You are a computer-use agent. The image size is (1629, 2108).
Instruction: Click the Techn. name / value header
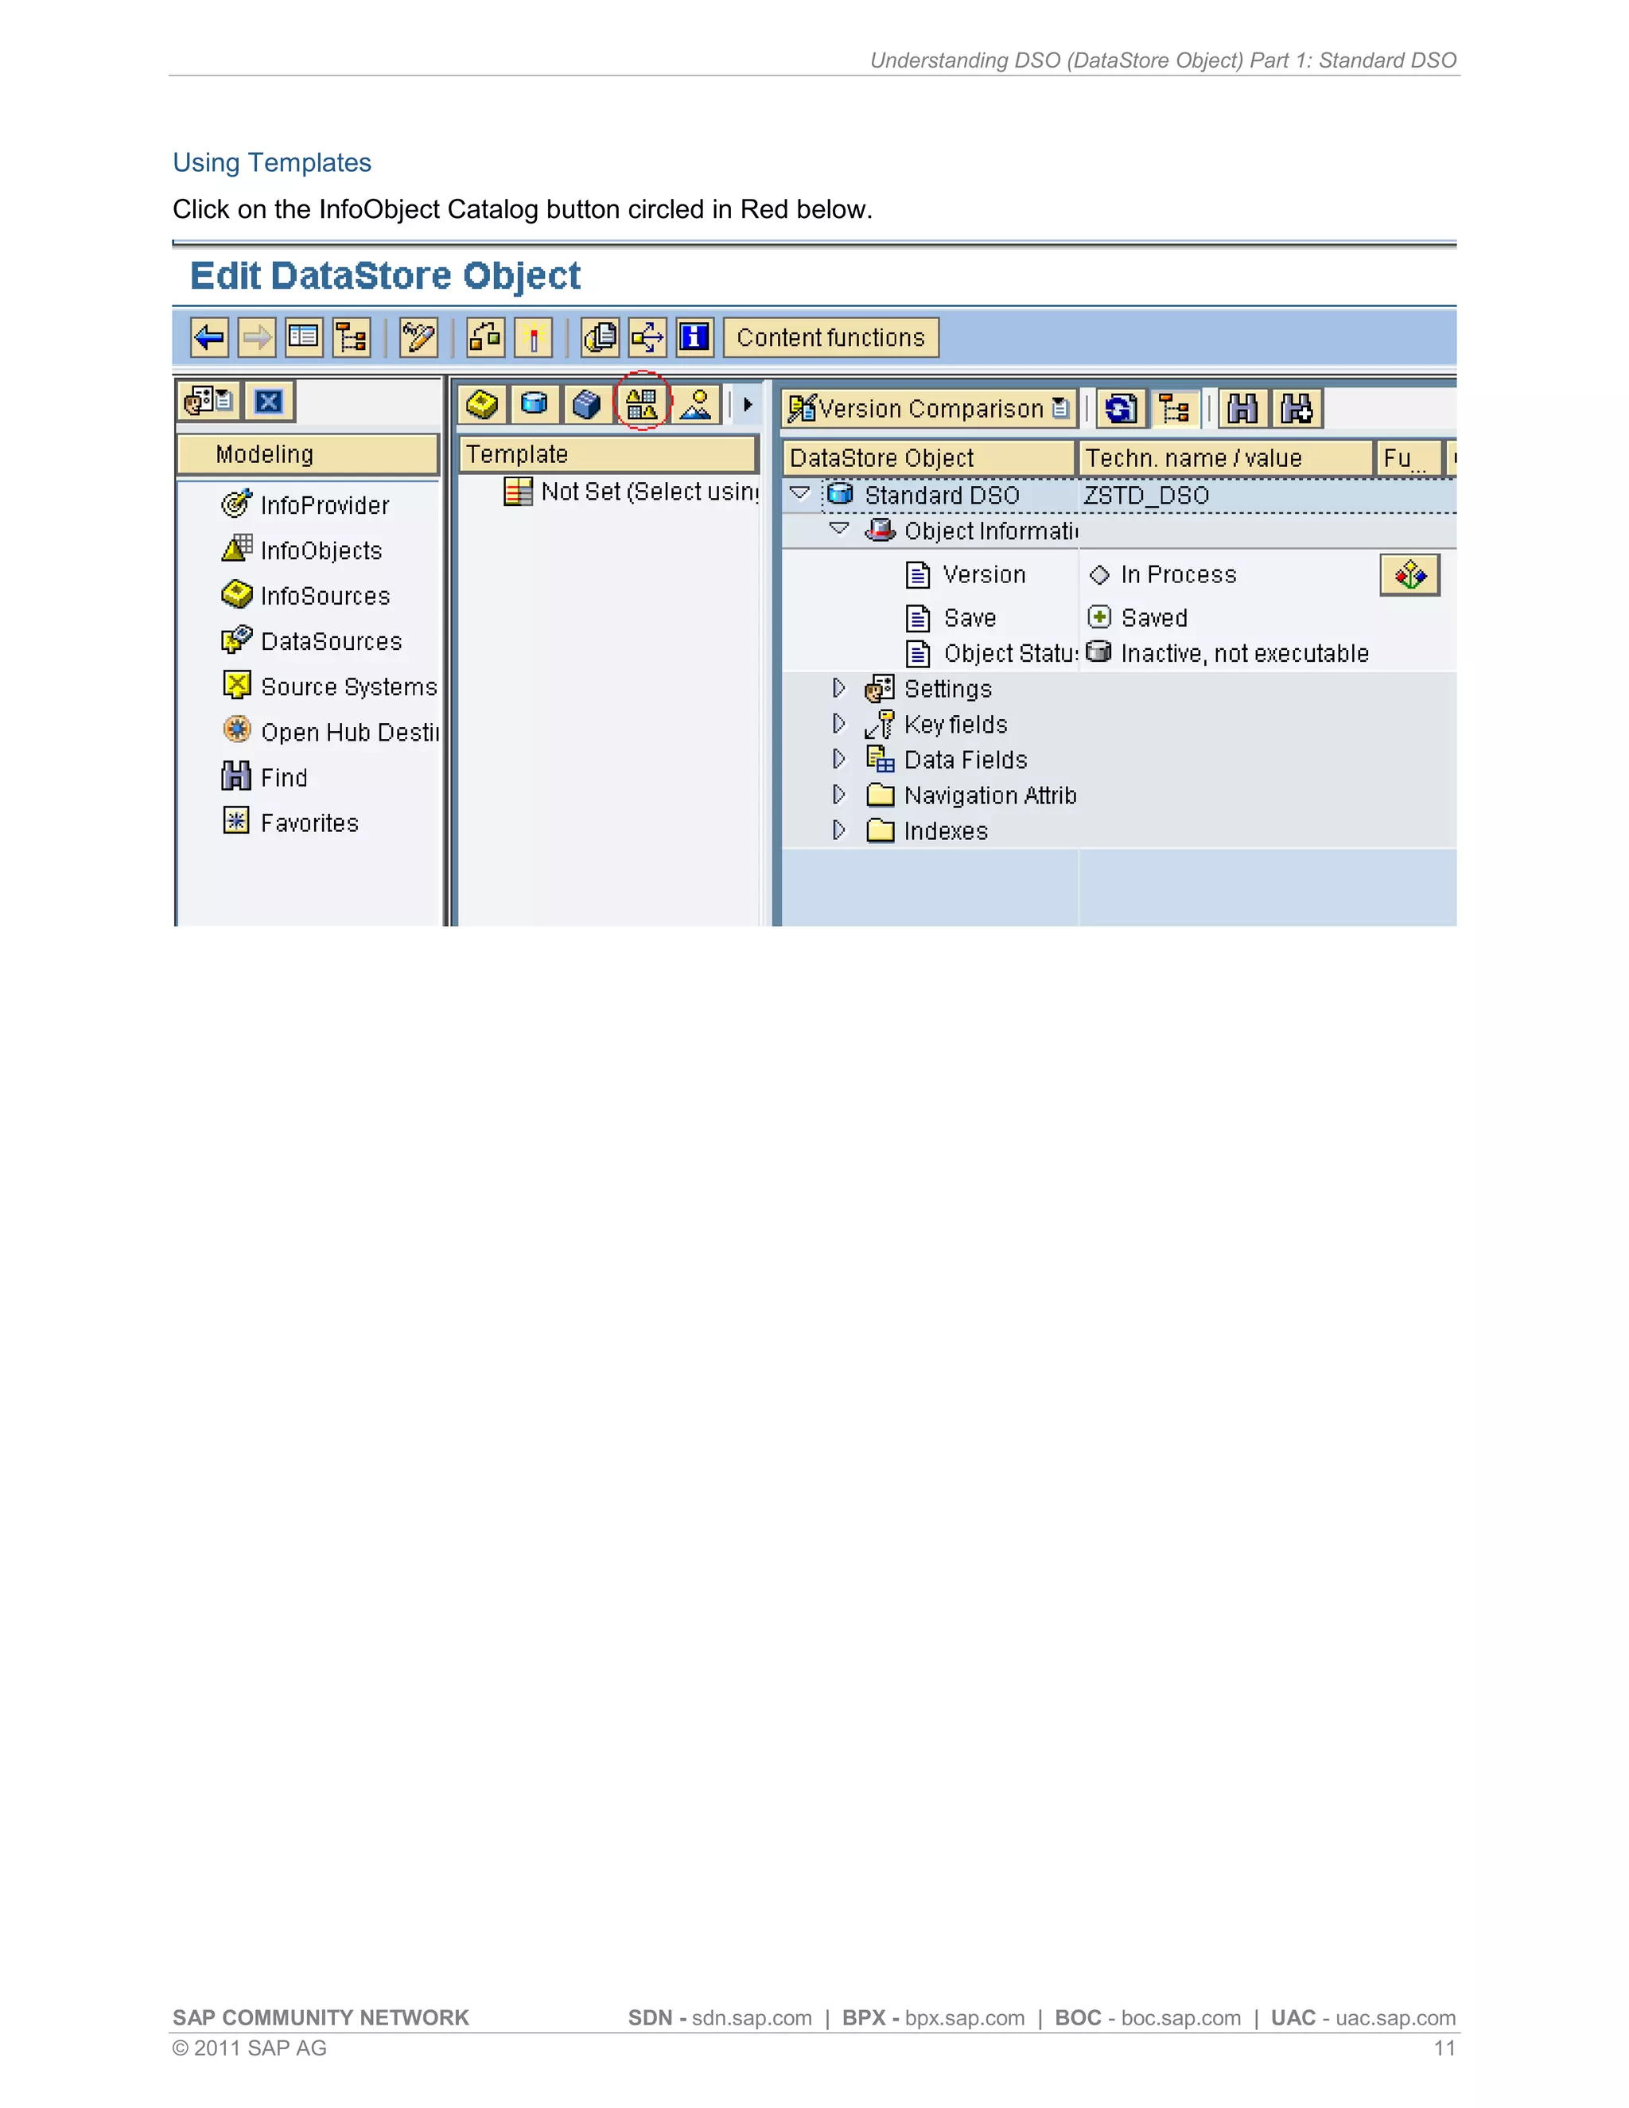[x=1227, y=458]
